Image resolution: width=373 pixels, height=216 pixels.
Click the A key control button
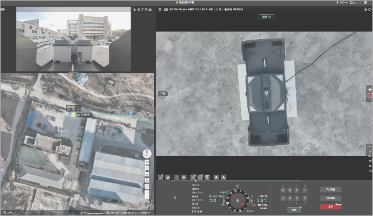click(283, 198)
